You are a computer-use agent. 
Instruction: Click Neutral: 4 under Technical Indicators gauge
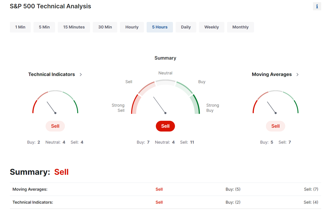(x=55, y=142)
